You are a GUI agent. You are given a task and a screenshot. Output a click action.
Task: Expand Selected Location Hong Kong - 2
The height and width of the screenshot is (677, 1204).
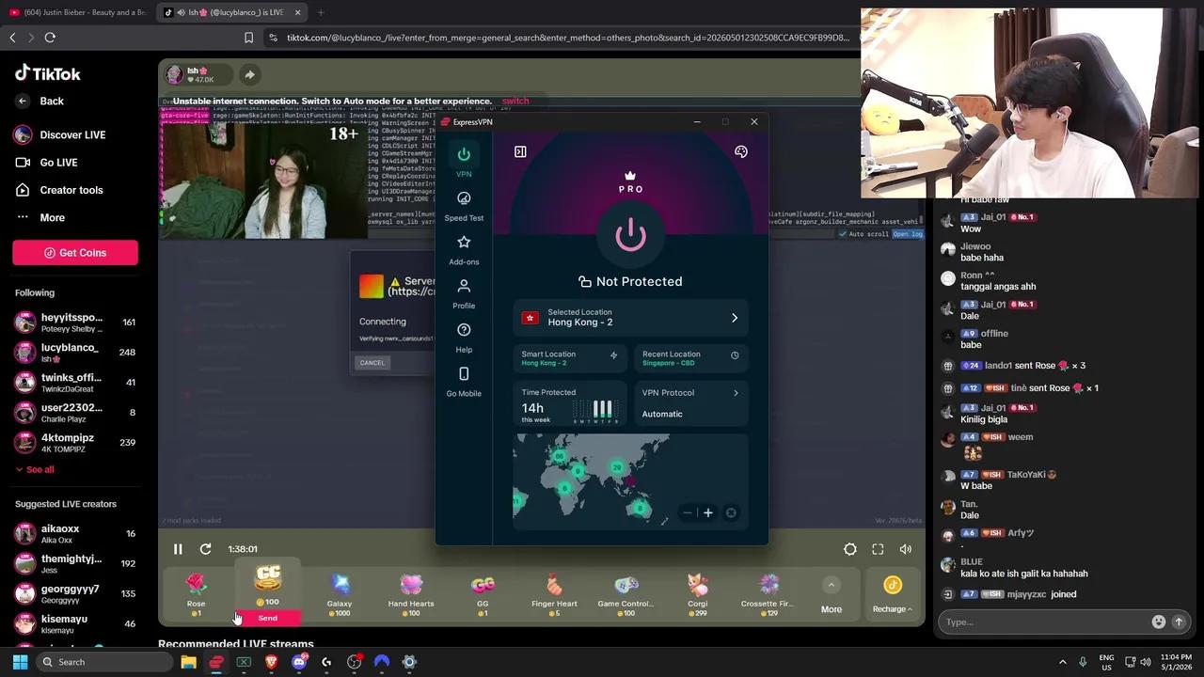pos(630,318)
